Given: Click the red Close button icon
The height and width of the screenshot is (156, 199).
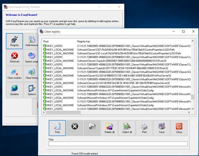Looking at the screenshot, I should point(179,126).
